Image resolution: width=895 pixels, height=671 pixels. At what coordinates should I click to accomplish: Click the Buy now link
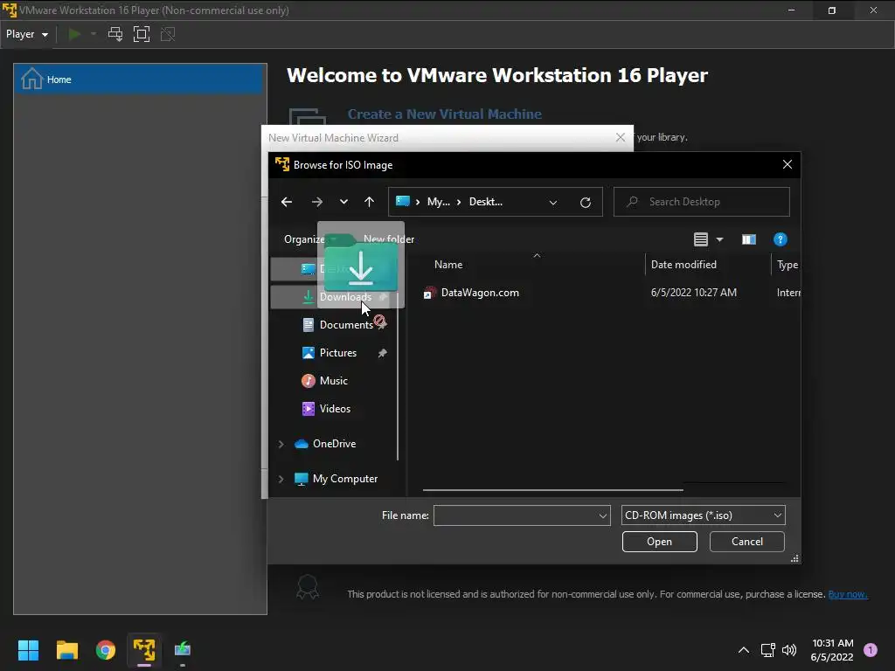[x=848, y=594]
